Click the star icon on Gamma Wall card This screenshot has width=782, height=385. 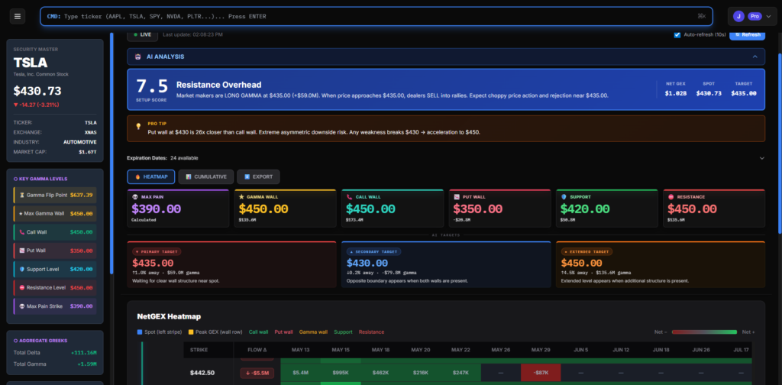[x=242, y=197]
